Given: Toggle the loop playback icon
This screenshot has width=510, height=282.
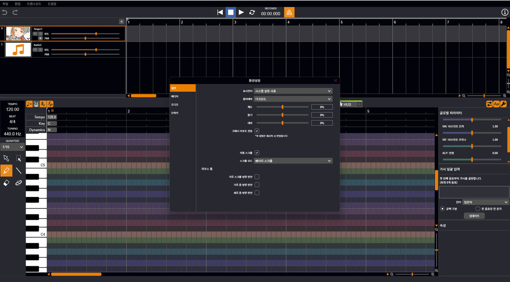Looking at the screenshot, I should [x=252, y=12].
